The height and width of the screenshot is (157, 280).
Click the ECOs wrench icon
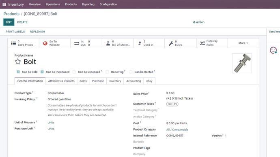[171, 43]
